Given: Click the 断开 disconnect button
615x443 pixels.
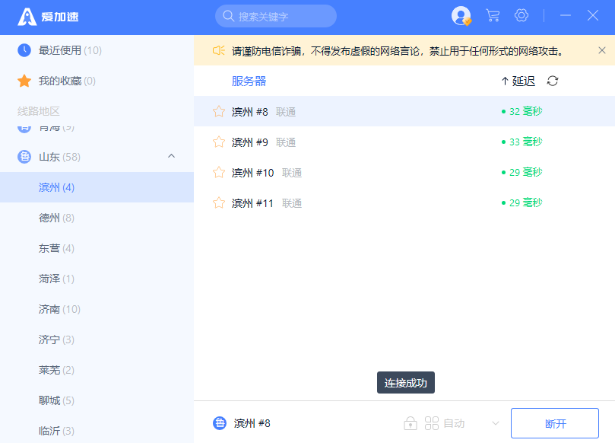Looking at the screenshot, I should click(x=555, y=423).
